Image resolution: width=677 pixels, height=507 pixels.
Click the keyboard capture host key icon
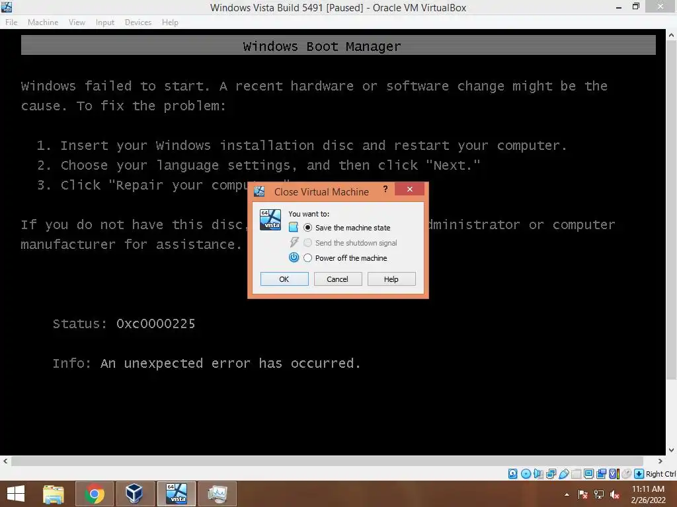[x=639, y=474]
